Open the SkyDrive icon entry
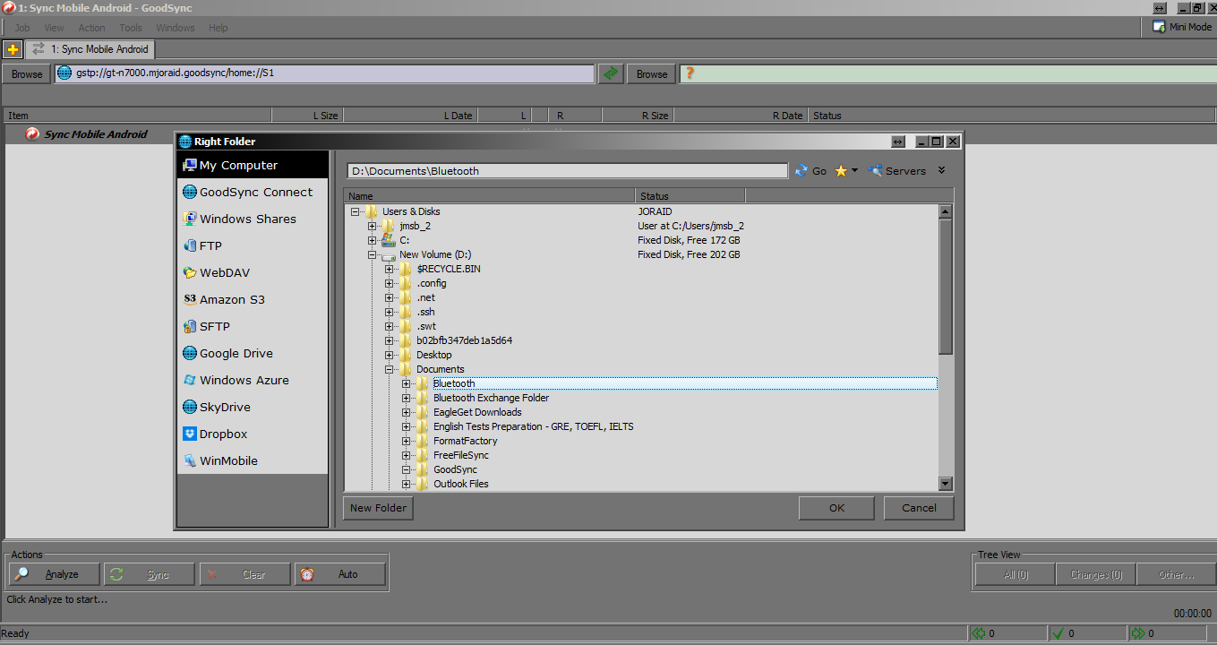The height and width of the screenshot is (645, 1217). [x=190, y=407]
